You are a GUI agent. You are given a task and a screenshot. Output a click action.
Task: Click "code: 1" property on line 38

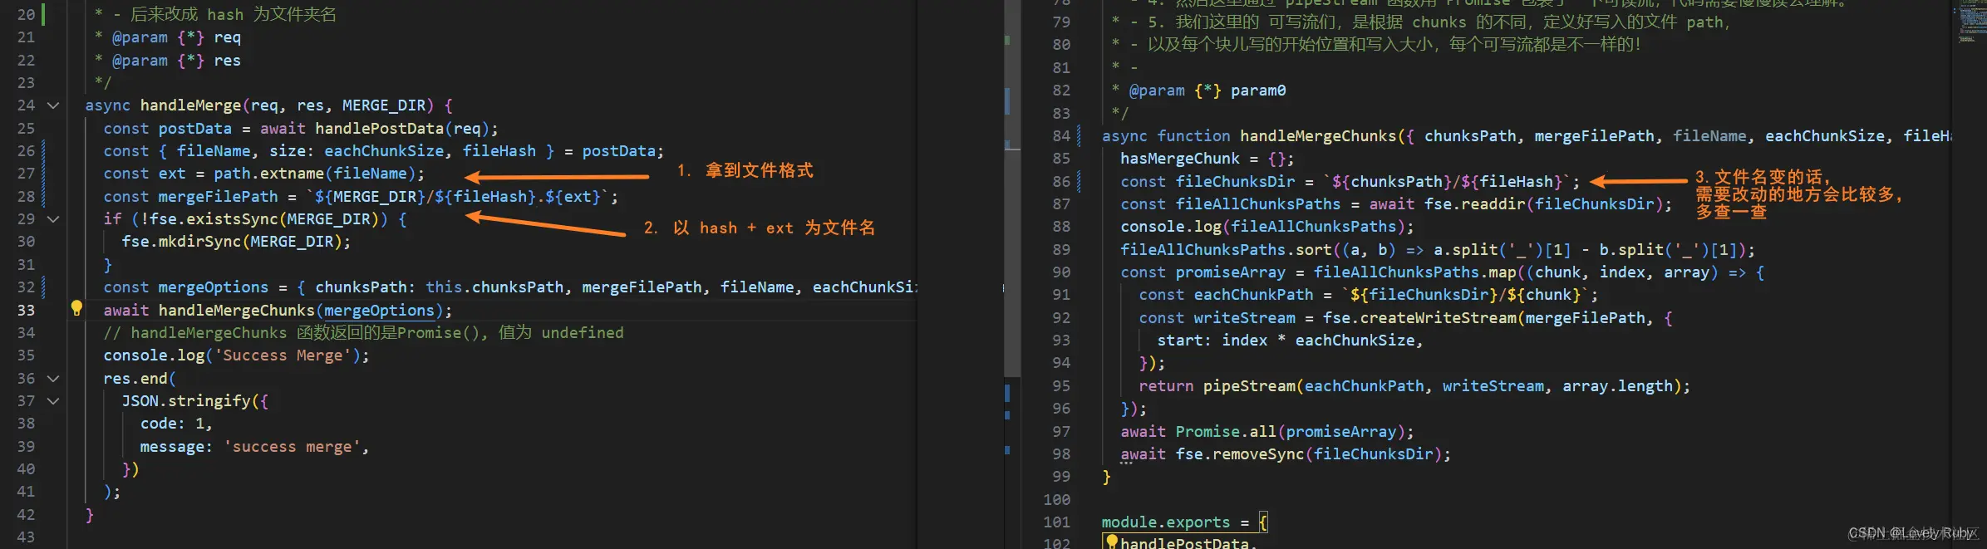point(172,424)
